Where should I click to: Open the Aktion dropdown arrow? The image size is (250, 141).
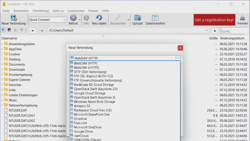pyautogui.click(x=80, y=20)
